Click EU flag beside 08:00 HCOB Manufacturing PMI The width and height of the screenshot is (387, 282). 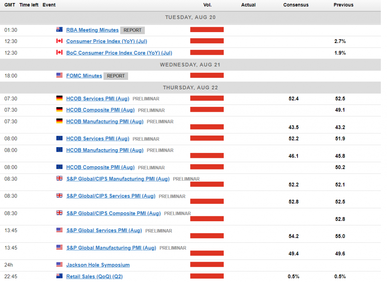click(59, 150)
